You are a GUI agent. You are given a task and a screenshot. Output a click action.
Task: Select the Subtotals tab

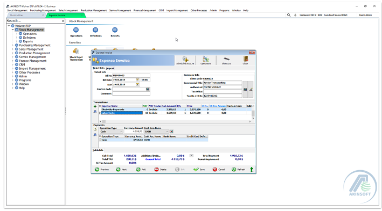tap(98, 150)
